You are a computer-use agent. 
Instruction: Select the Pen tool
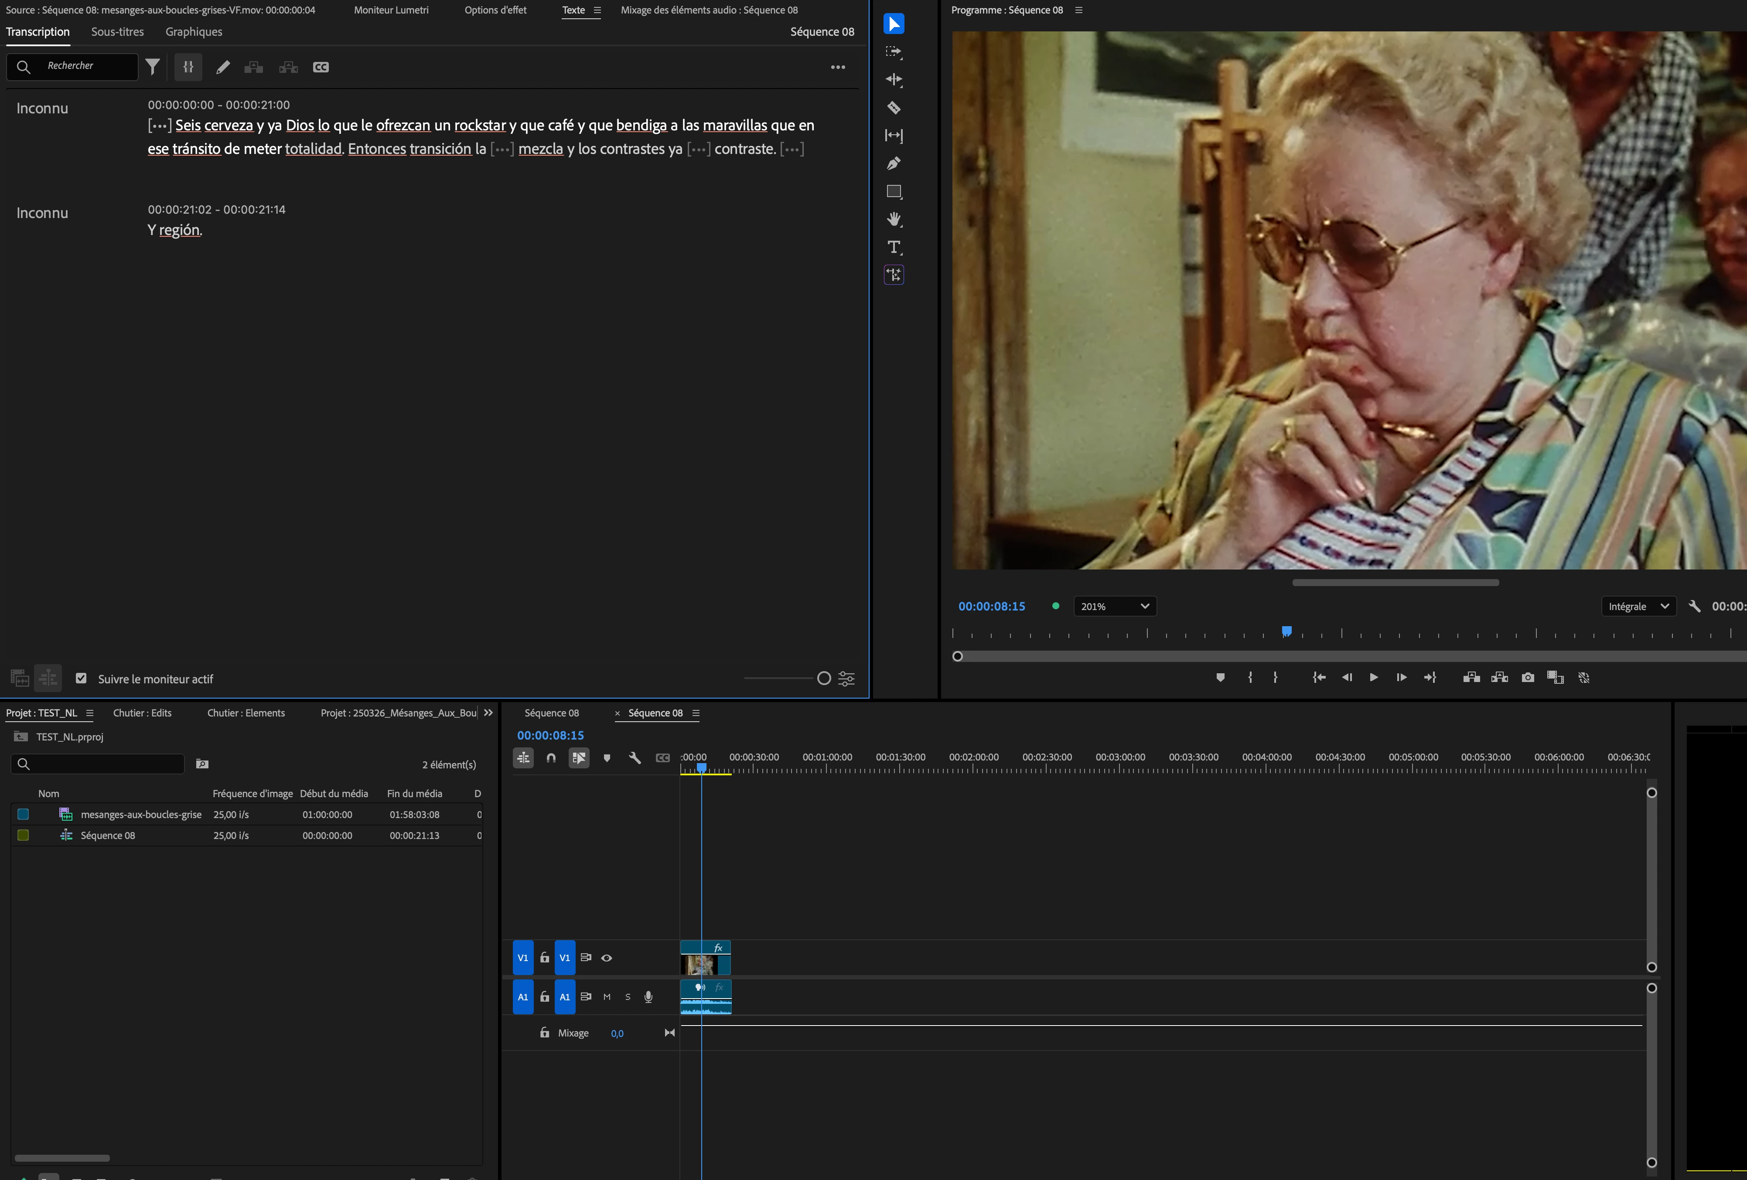(x=894, y=164)
